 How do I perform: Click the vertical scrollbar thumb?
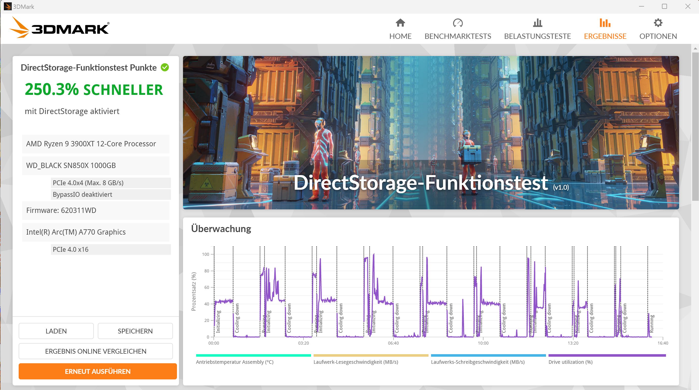click(695, 126)
